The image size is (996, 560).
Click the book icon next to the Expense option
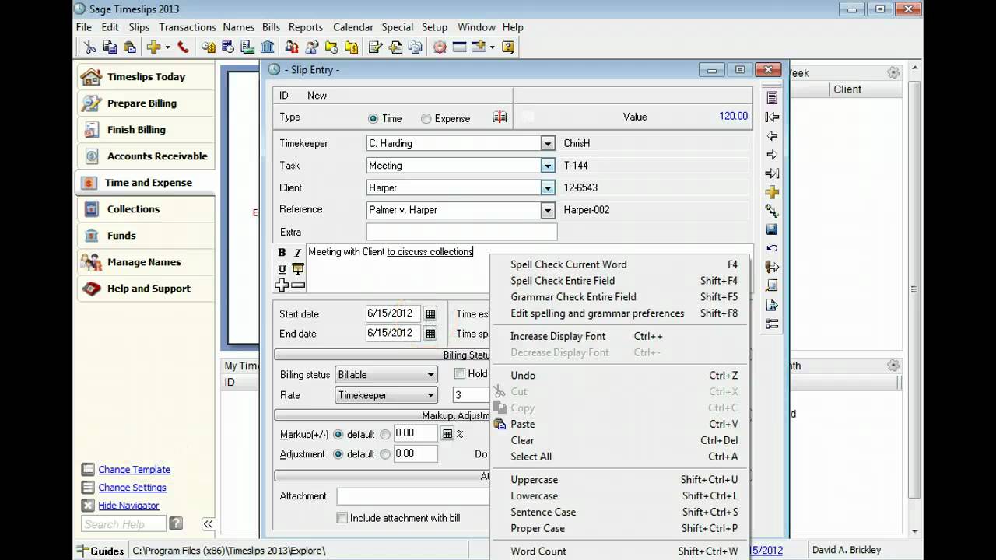point(500,117)
